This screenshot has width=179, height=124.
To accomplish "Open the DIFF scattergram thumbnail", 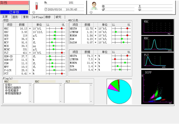I will pyautogui.click(x=157, y=87).
